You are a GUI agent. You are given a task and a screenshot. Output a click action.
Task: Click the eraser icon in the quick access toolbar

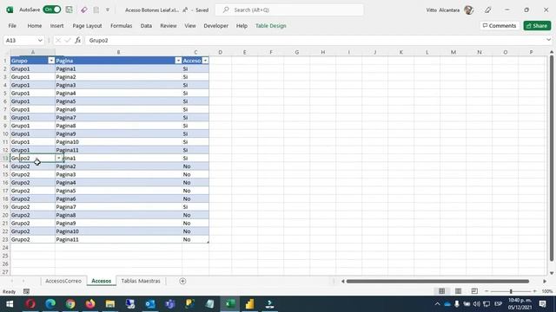click(84, 10)
